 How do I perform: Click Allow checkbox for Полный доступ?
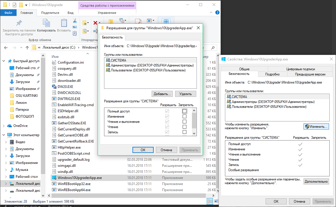pos(167,111)
